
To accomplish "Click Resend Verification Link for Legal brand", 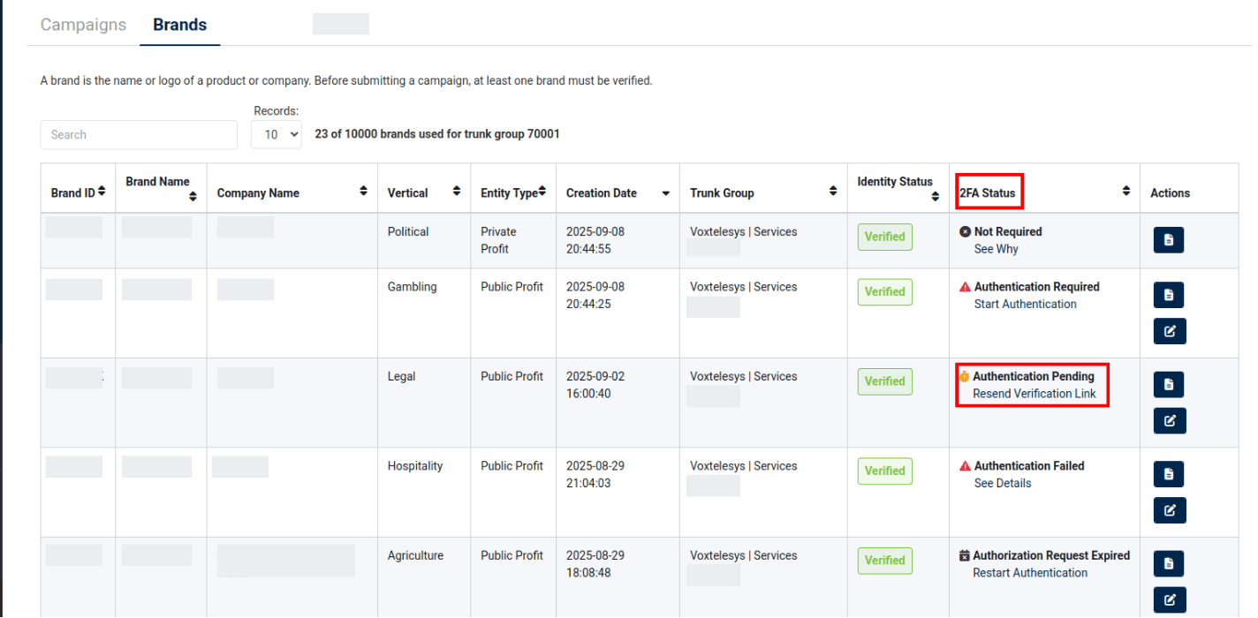I will pyautogui.click(x=1034, y=394).
